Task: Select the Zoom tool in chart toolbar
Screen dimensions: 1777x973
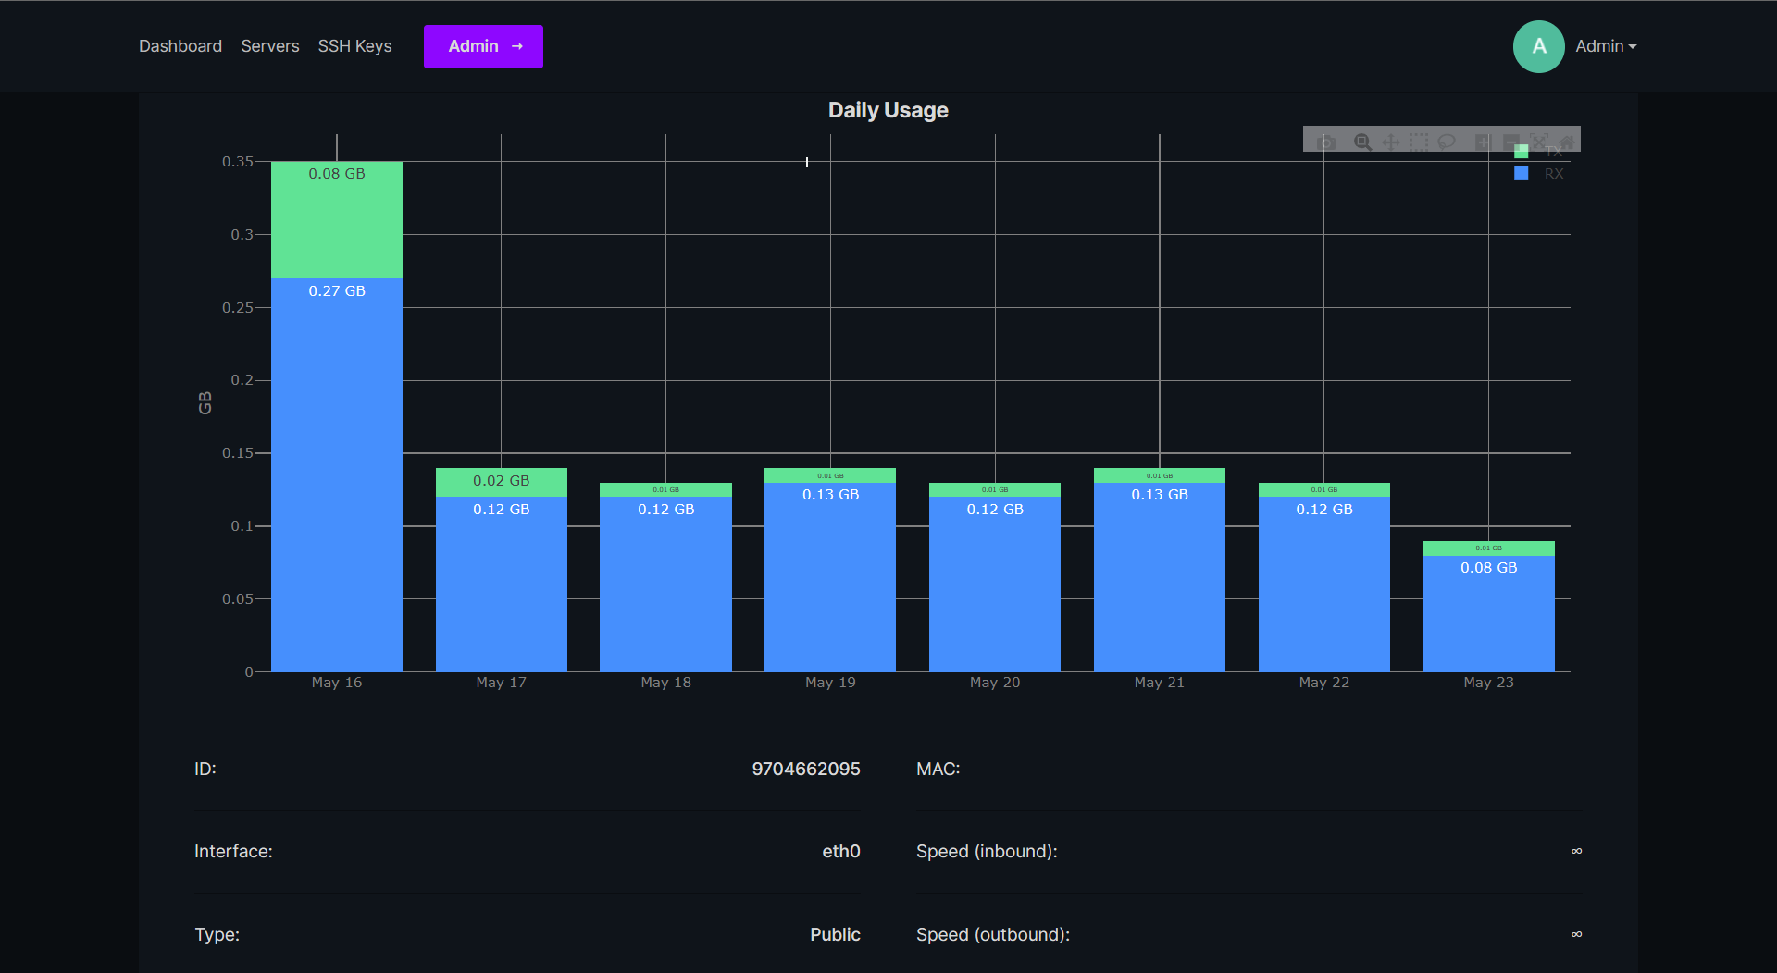Action: pos(1362,142)
